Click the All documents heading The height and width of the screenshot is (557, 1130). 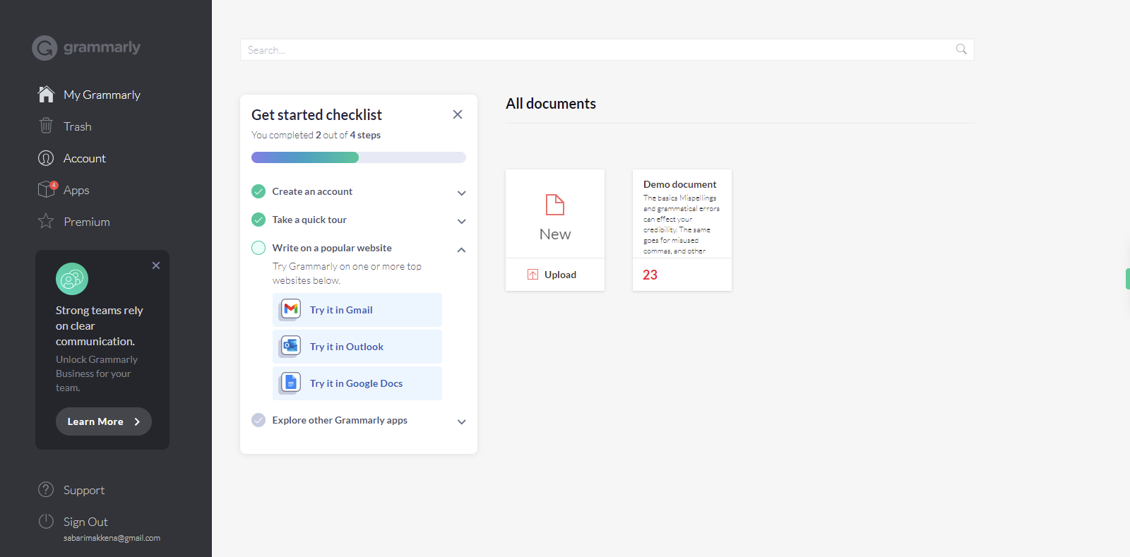[x=551, y=104]
